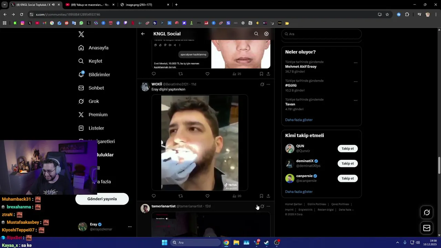441x248 pixels.
Task: Bookmark woxii's post
Action: click(261, 196)
